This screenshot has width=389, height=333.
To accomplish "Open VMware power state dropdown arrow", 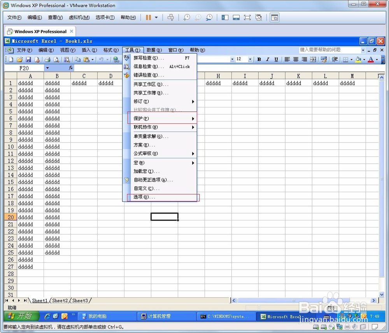I will pyautogui.click(x=156, y=17).
